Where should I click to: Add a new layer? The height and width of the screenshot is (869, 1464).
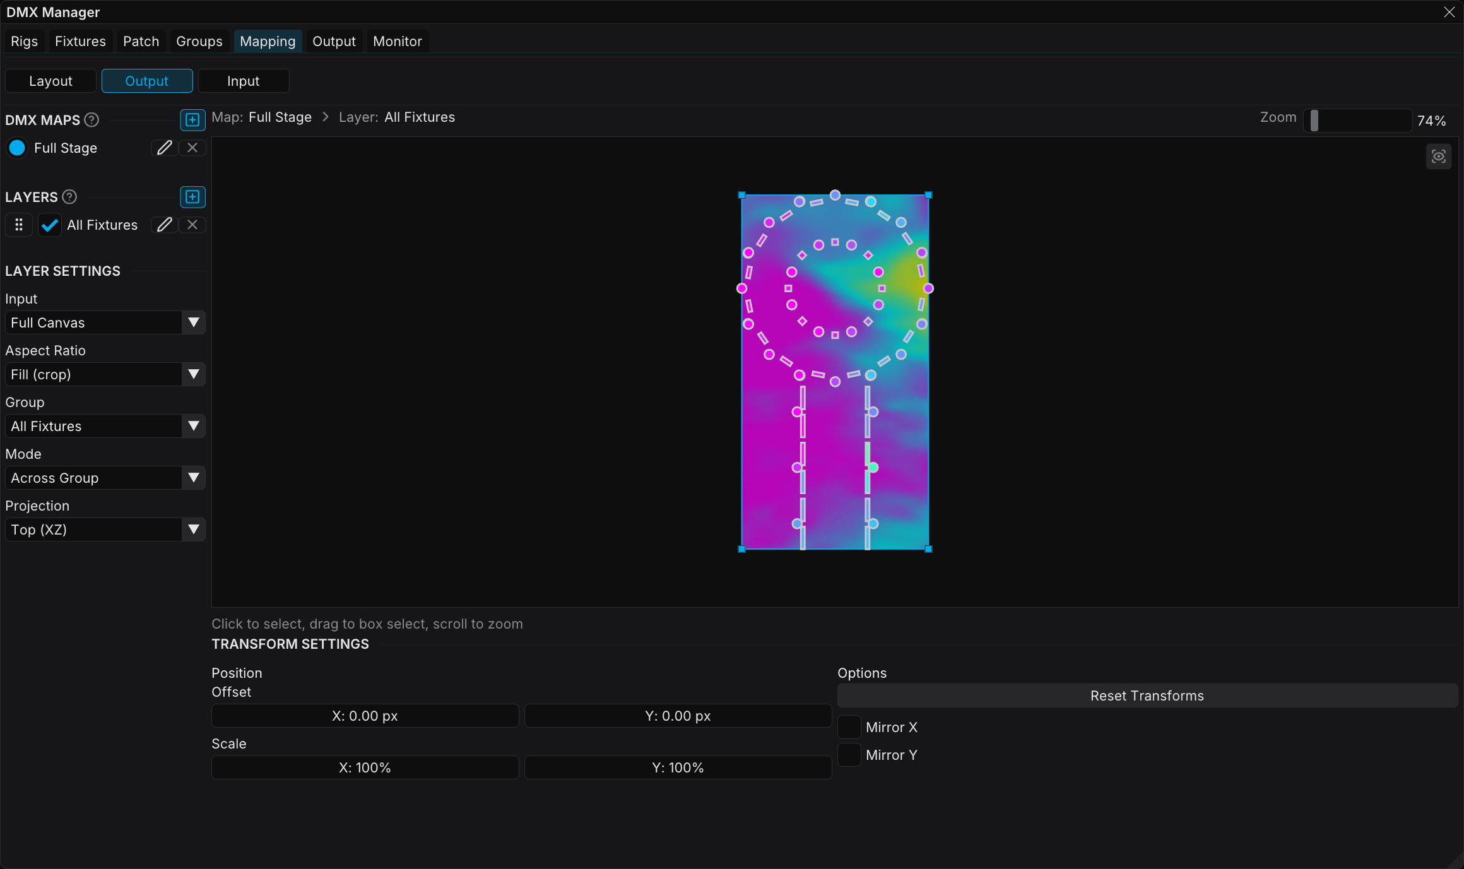[x=192, y=197]
